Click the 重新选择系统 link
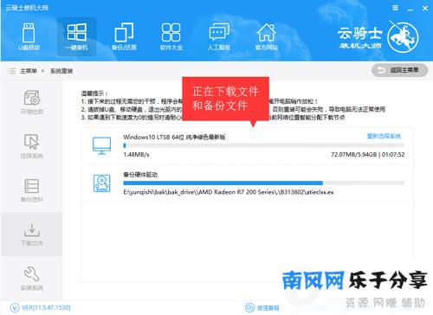433x315 pixels. coord(384,136)
